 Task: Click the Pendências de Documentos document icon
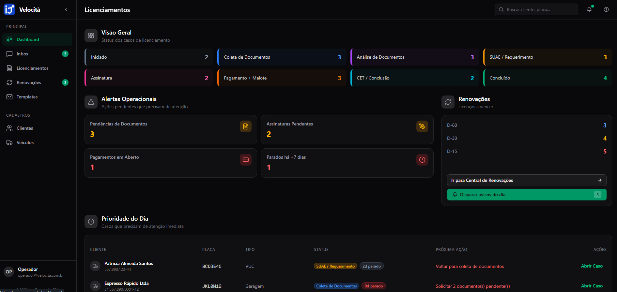(246, 126)
